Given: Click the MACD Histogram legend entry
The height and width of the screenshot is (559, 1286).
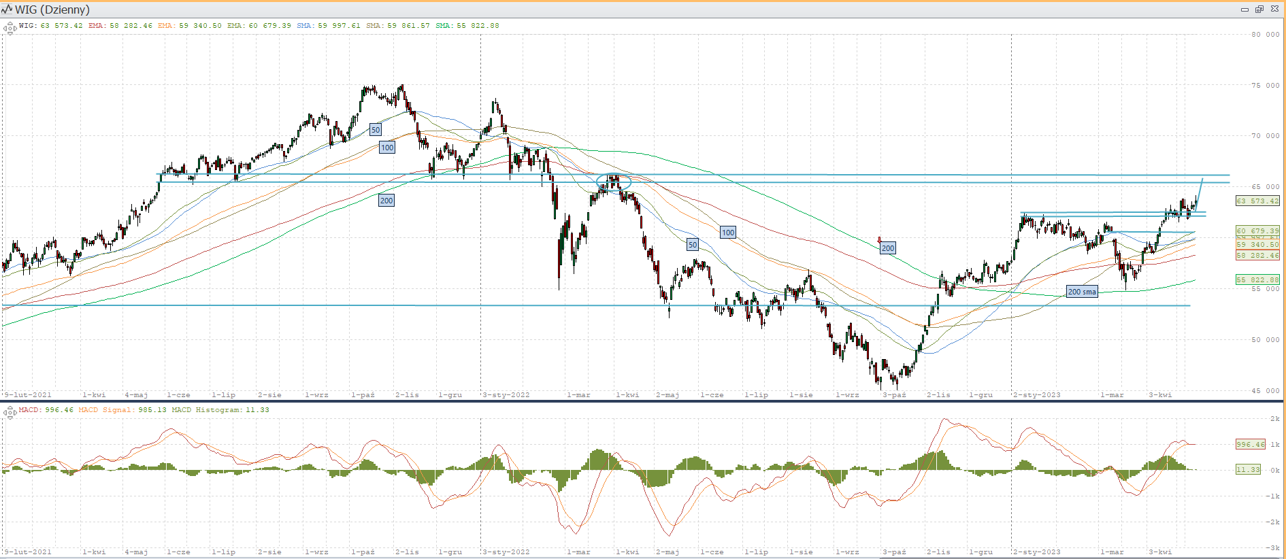Looking at the screenshot, I should point(220,410).
